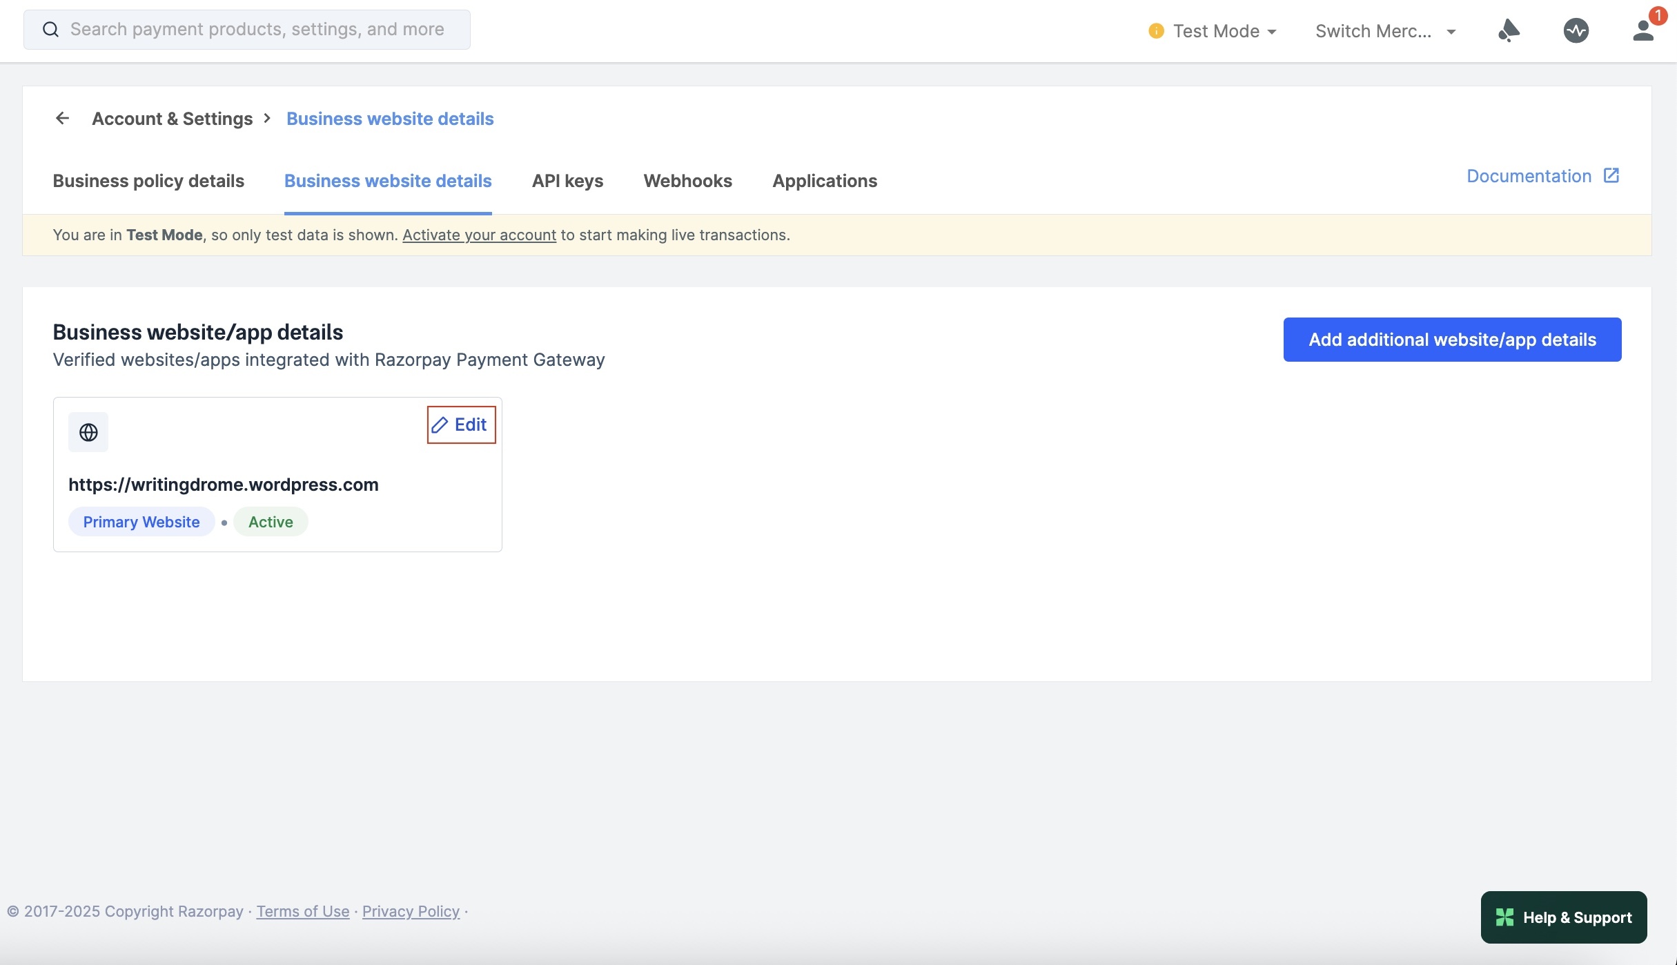Go to Account & Settings breadcrumb
Image resolution: width=1677 pixels, height=965 pixels.
coord(173,119)
